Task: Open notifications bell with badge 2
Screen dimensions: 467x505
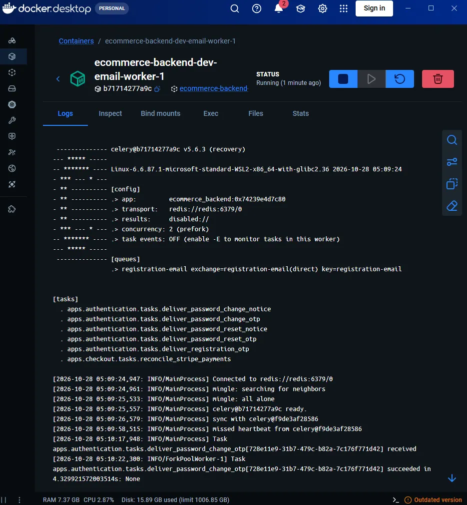Action: 279,7
